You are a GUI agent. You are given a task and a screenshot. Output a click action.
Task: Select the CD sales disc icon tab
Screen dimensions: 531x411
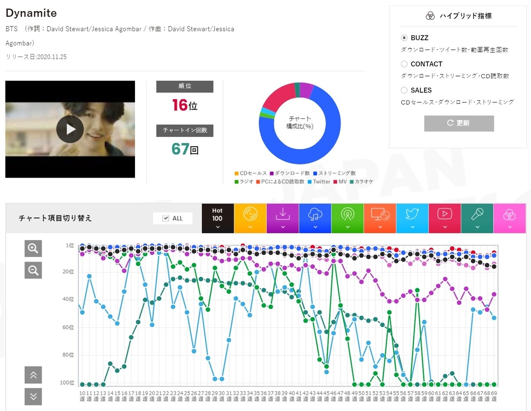point(250,214)
